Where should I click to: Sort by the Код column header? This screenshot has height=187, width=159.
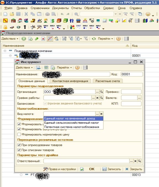coord(145,46)
